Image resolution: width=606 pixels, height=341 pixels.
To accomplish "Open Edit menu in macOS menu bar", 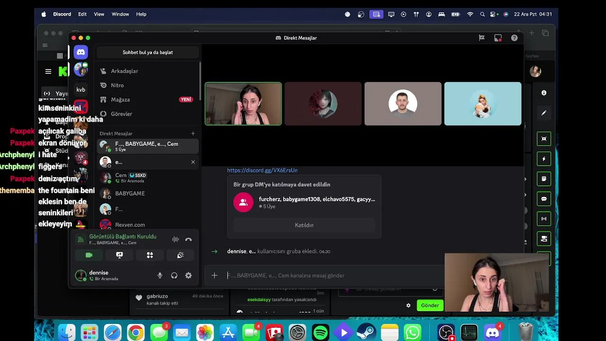I will [82, 14].
